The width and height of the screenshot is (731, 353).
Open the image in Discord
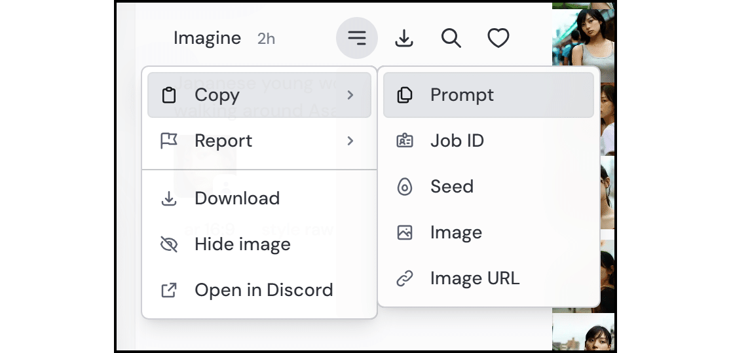click(x=263, y=290)
